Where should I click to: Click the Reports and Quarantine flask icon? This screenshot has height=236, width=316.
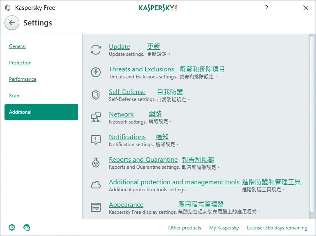click(x=96, y=163)
